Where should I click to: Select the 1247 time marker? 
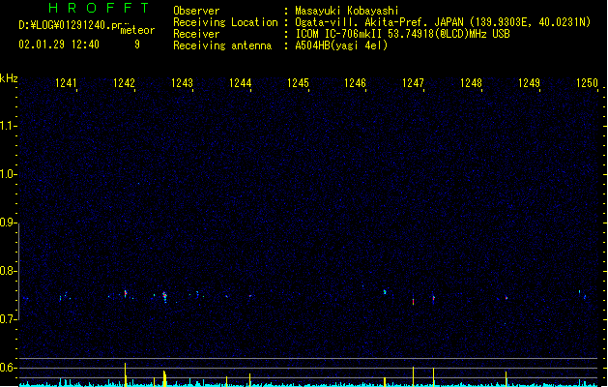(x=414, y=83)
